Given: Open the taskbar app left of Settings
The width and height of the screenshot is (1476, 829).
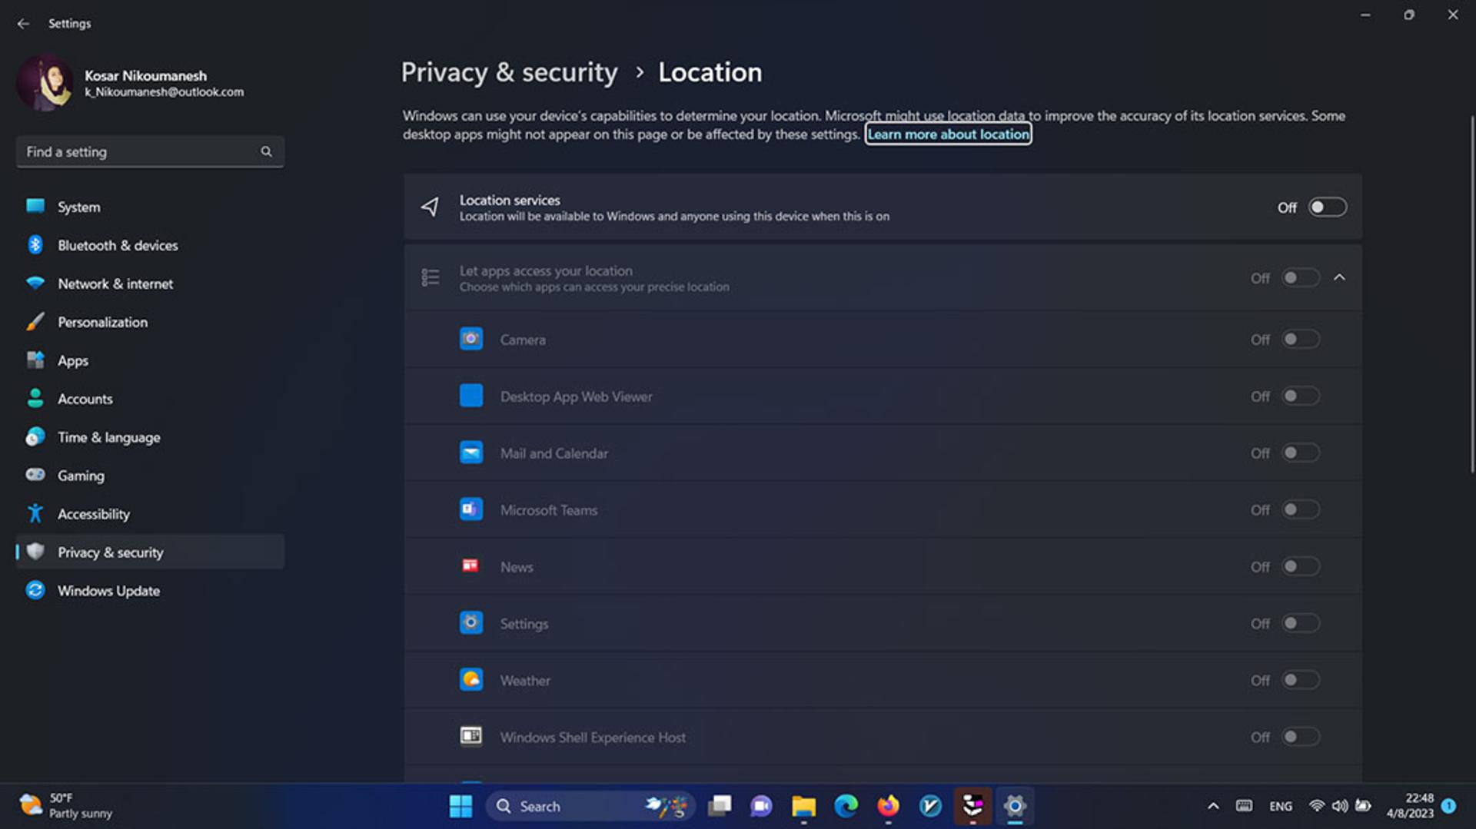Looking at the screenshot, I should coord(972,806).
